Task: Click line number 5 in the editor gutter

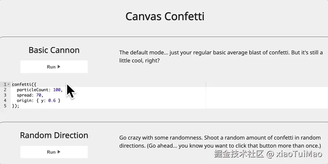Action: pyautogui.click(x=5, y=106)
